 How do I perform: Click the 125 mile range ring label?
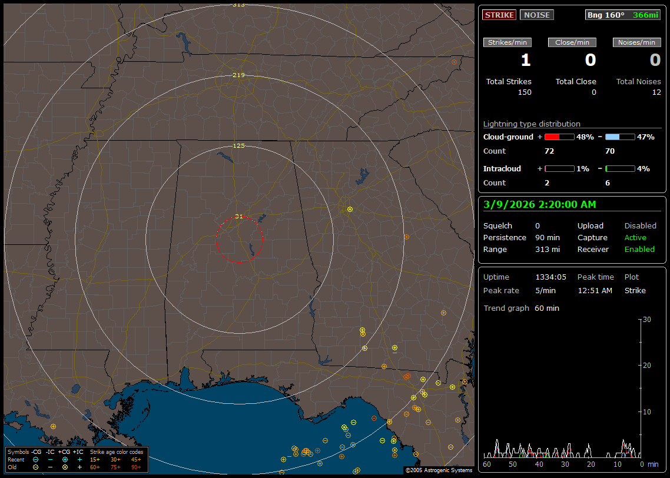pyautogui.click(x=238, y=145)
